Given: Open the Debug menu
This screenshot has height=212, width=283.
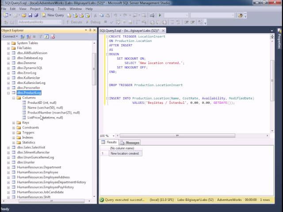Looking at the screenshot, I should [49, 9].
